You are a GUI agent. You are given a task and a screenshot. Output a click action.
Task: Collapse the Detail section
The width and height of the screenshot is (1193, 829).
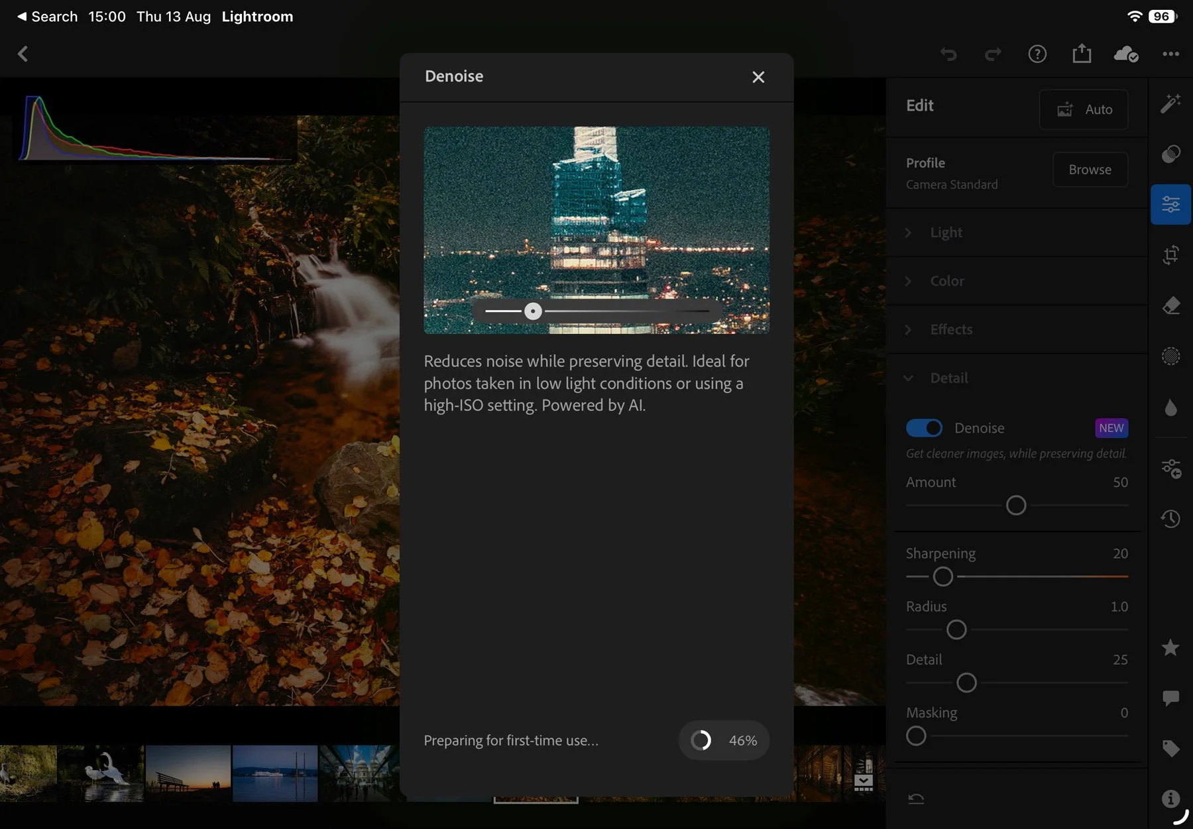(1017, 378)
